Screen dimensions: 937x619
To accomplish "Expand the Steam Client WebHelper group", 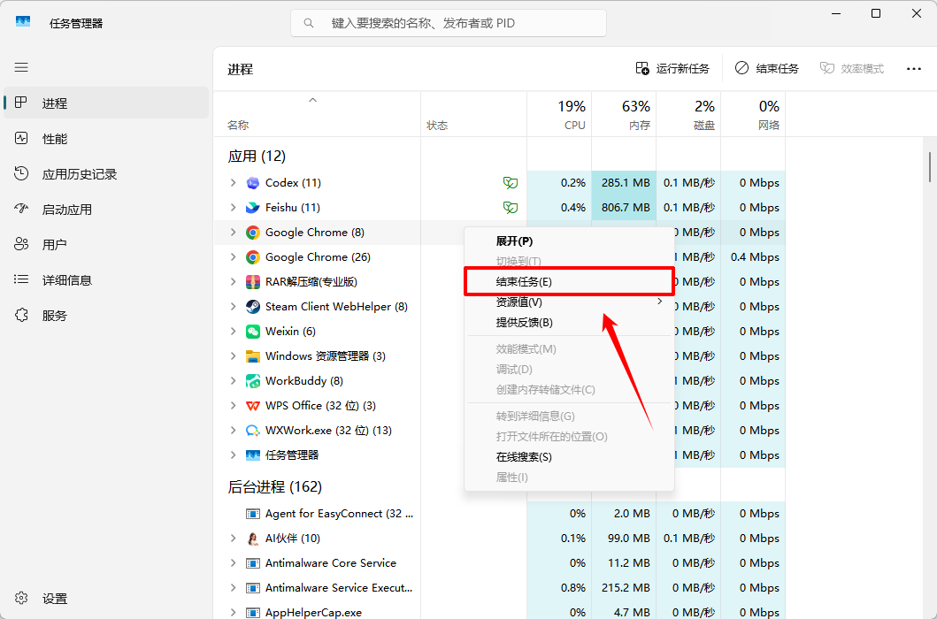I will 233,307.
